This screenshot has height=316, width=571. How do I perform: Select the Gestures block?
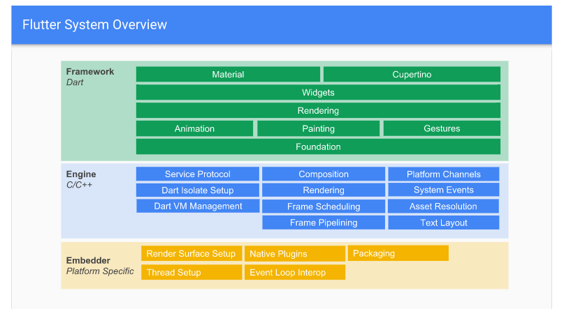pos(442,129)
